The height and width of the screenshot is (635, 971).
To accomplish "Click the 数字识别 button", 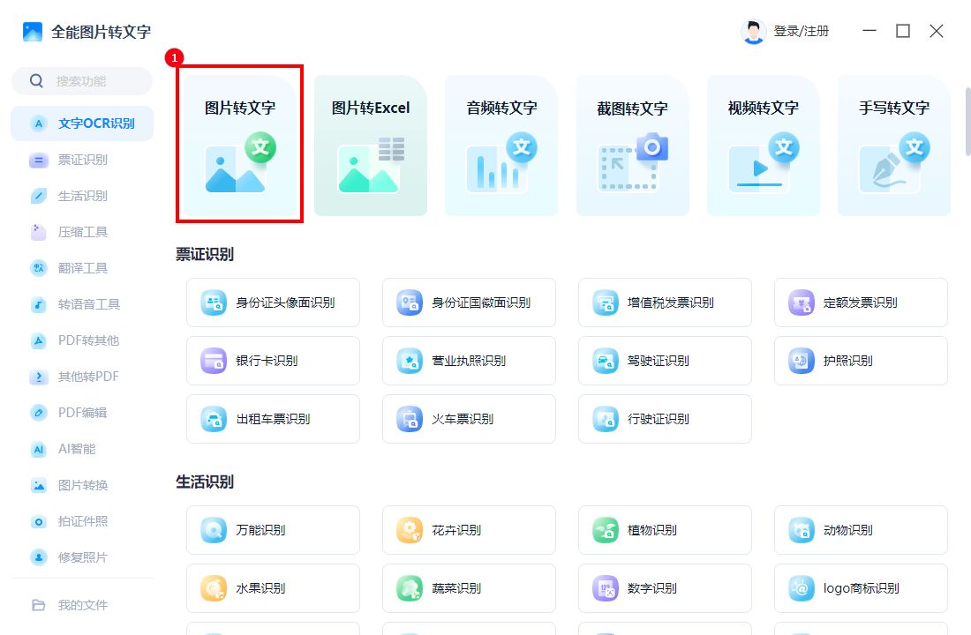I will pyautogui.click(x=665, y=588).
